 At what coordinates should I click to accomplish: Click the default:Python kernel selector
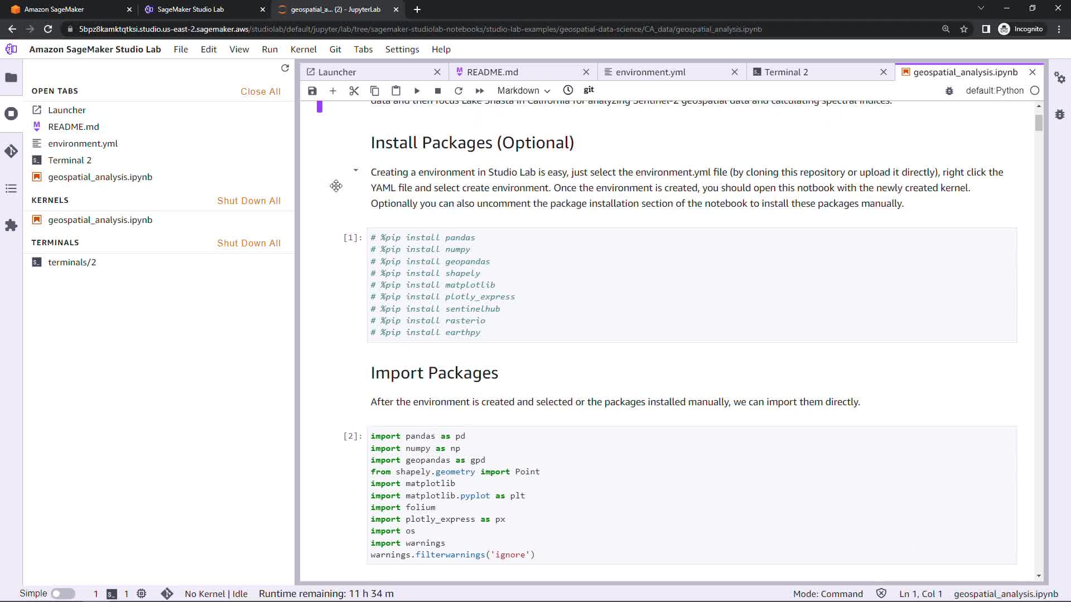[994, 91]
